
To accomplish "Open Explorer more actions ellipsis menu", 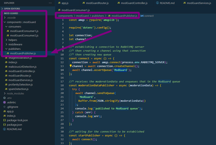I will pyautogui.click(x=50, y=3).
